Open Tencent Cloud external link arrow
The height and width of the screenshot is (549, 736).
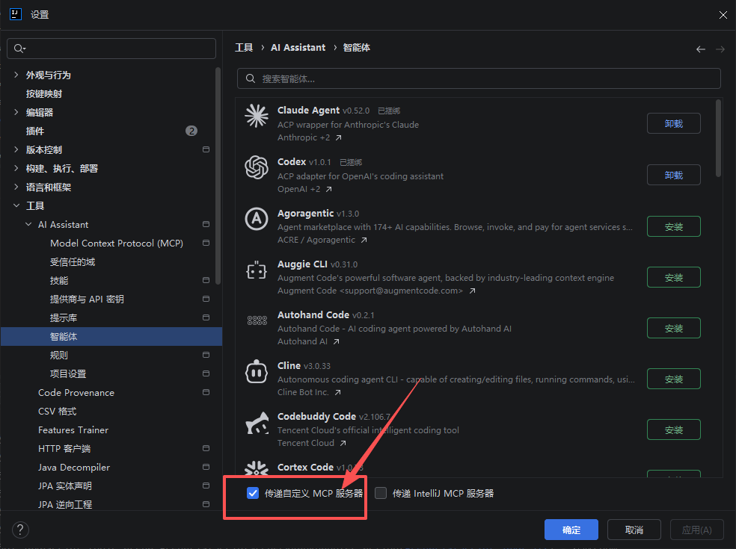(343, 443)
